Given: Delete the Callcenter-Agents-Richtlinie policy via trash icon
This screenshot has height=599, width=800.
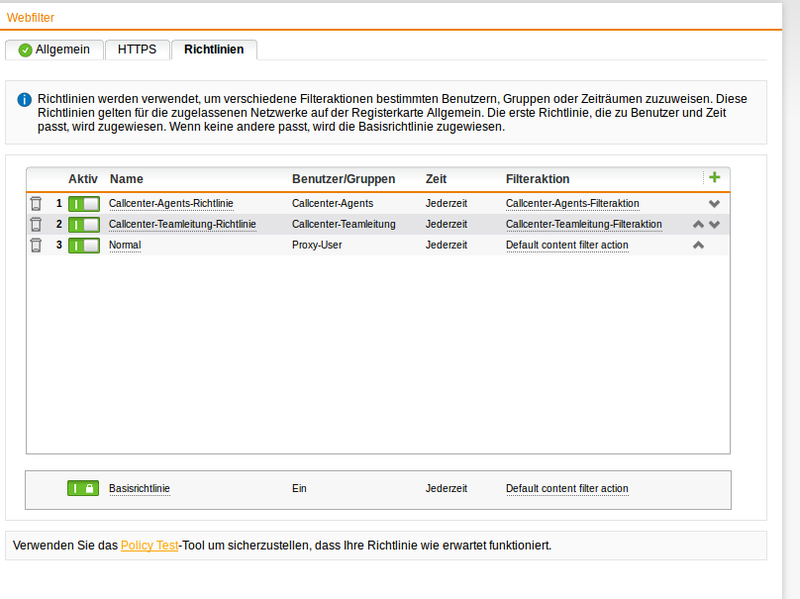Looking at the screenshot, I should pyautogui.click(x=36, y=203).
